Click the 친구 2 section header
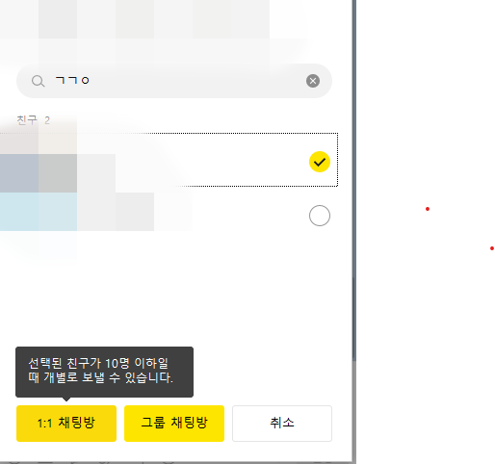The image size is (495, 464). [x=33, y=120]
